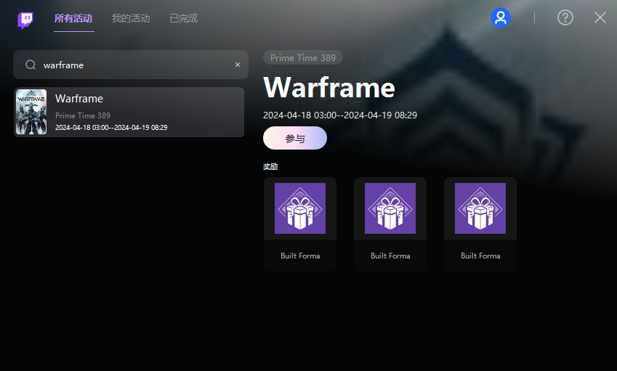Open the 我的活动 tab
Viewport: 617px width, 371px height.
131,18
